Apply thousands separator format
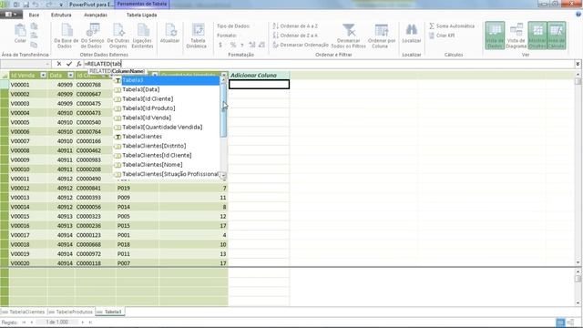 tap(242, 45)
